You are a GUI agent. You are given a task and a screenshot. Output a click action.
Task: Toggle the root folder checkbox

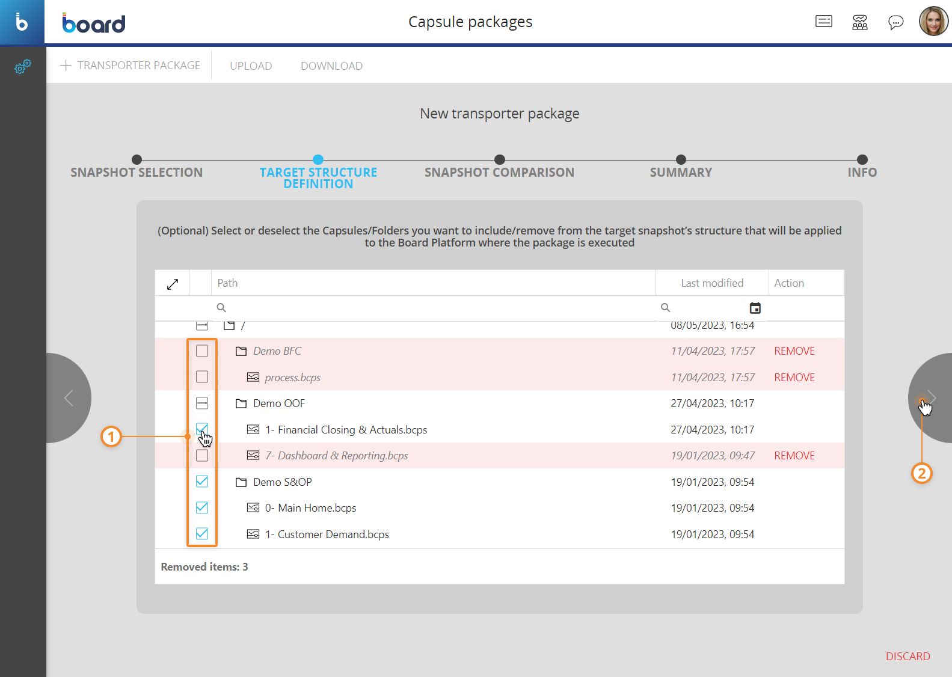(x=202, y=325)
